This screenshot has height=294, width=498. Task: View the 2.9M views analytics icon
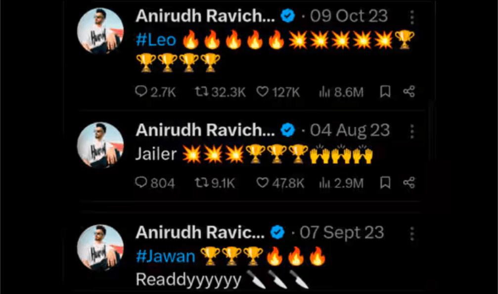324,183
